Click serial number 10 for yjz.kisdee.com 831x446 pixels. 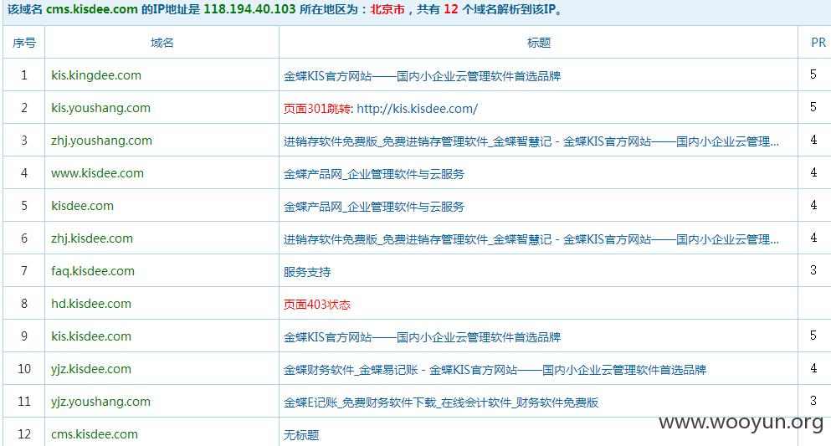coord(24,369)
